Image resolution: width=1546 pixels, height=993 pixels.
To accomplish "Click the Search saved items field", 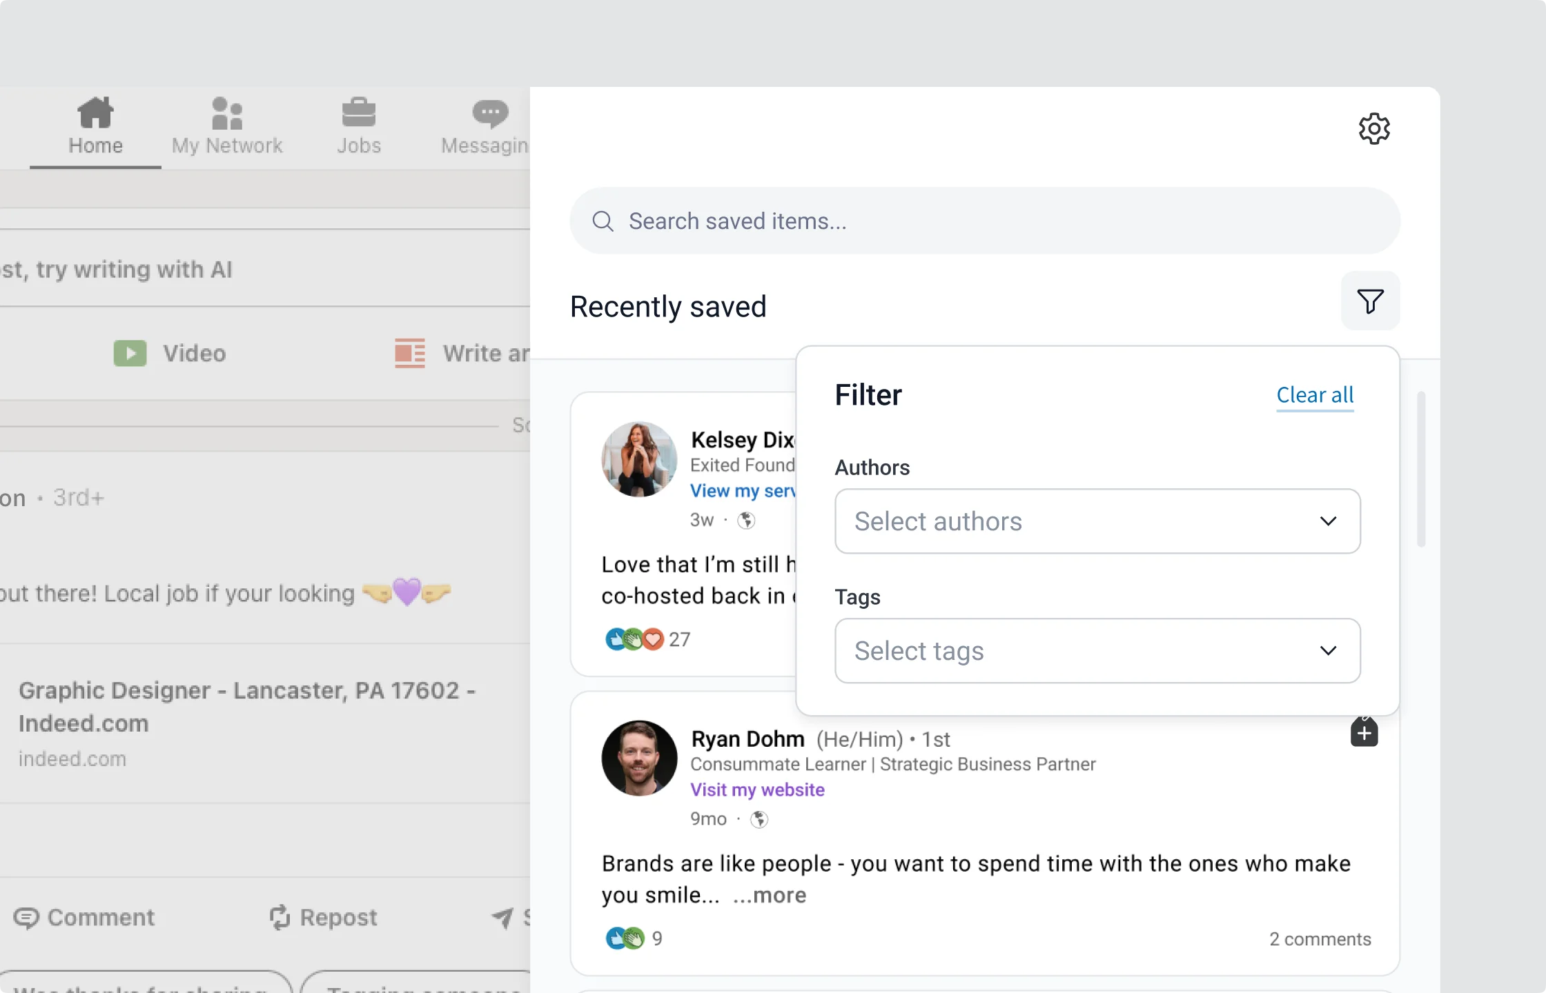I will pos(985,221).
